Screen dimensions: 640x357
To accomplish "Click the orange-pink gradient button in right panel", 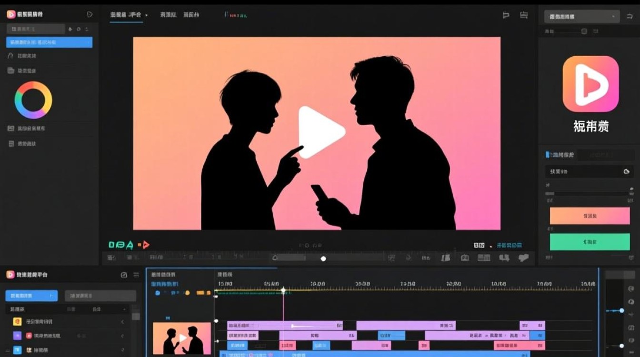I will [x=590, y=216].
